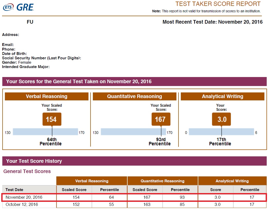Click Score header under Analytical Writing table column

click(x=216, y=190)
